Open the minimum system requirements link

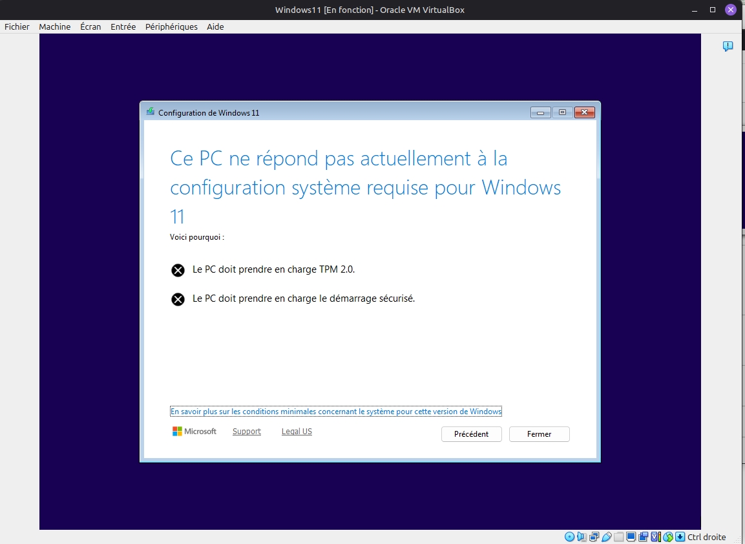click(336, 412)
